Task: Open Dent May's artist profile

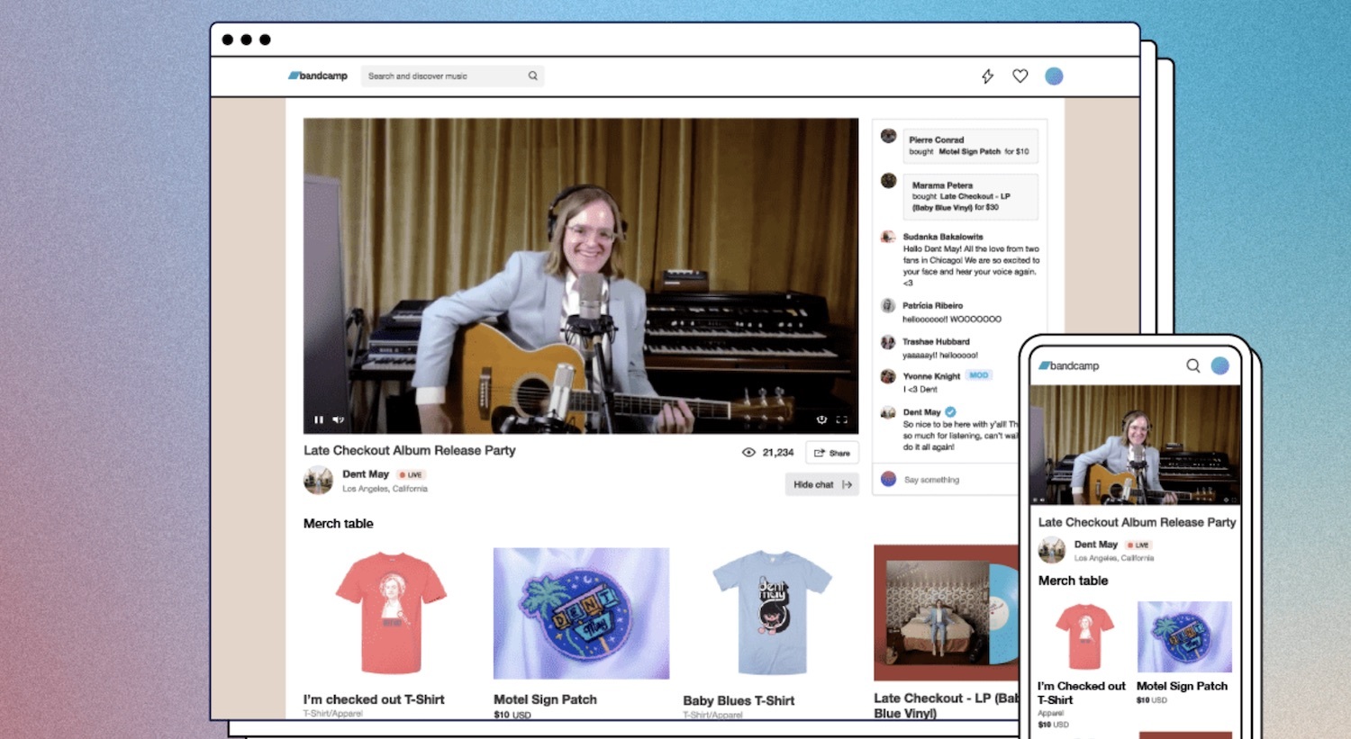Action: pyautogui.click(x=365, y=474)
